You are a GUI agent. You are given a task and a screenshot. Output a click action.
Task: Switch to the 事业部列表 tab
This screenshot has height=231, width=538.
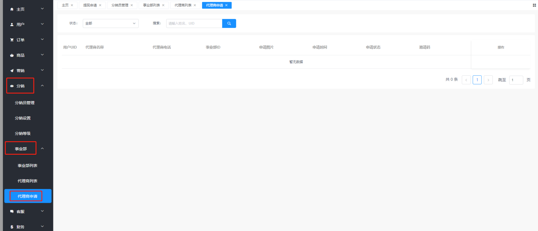151,5
